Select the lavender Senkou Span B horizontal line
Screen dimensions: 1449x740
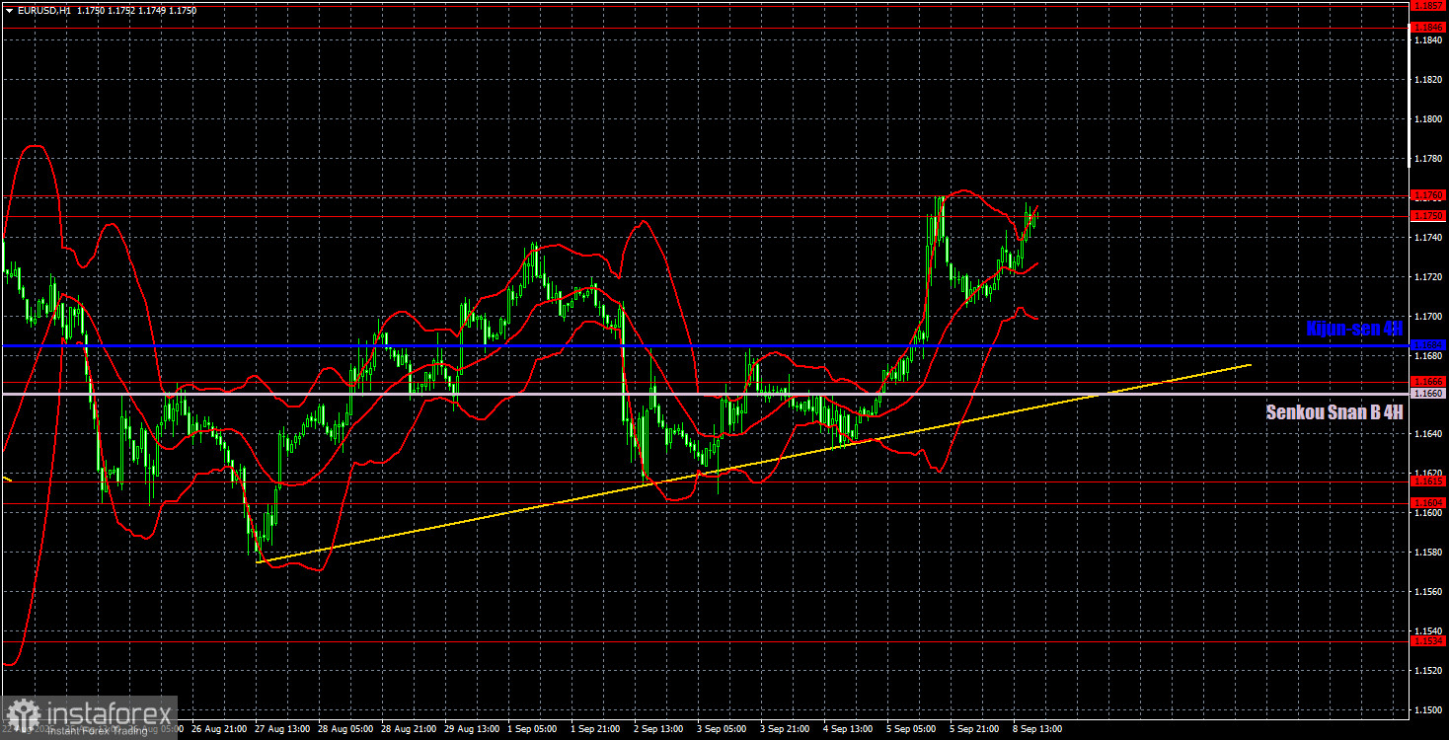[x=704, y=394]
